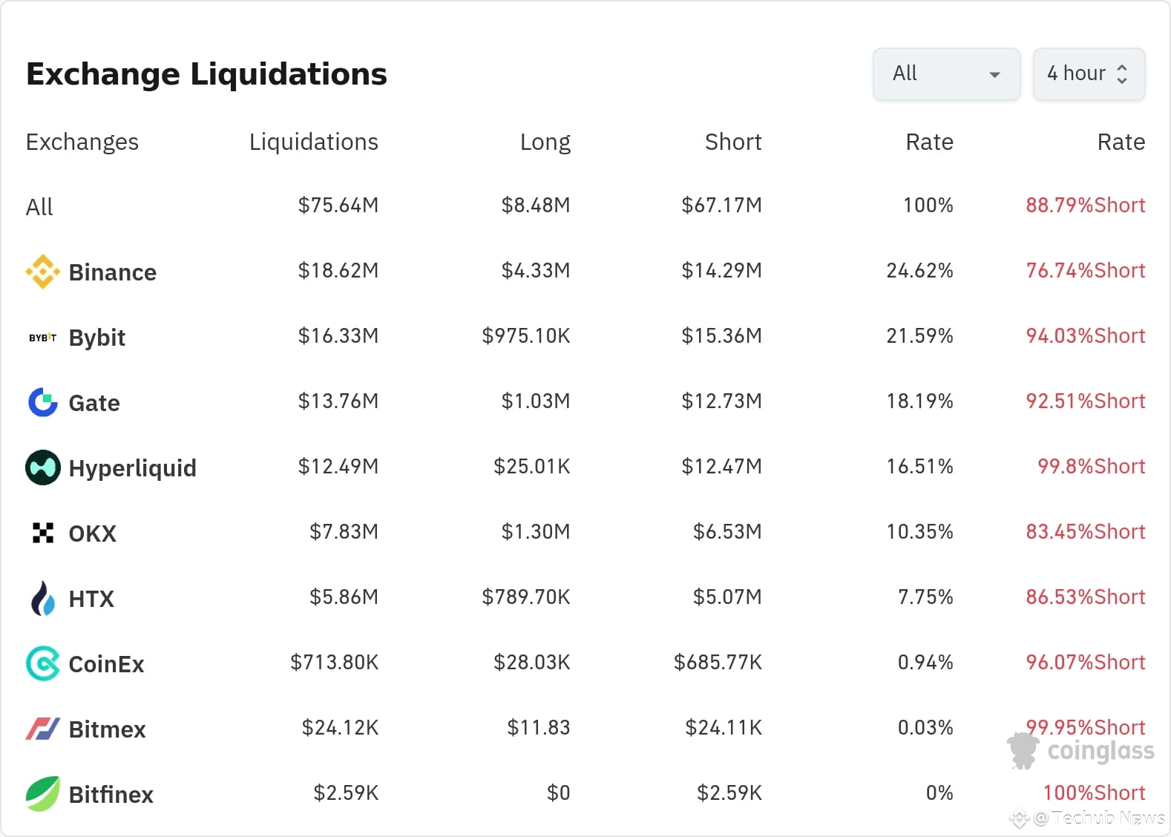The height and width of the screenshot is (837, 1171).
Task: Click the CoinEx logo icon
Action: click(42, 663)
